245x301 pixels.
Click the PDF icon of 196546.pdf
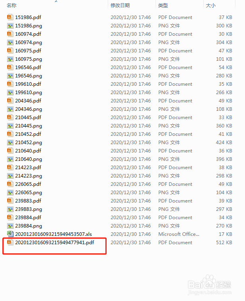(x=10, y=68)
